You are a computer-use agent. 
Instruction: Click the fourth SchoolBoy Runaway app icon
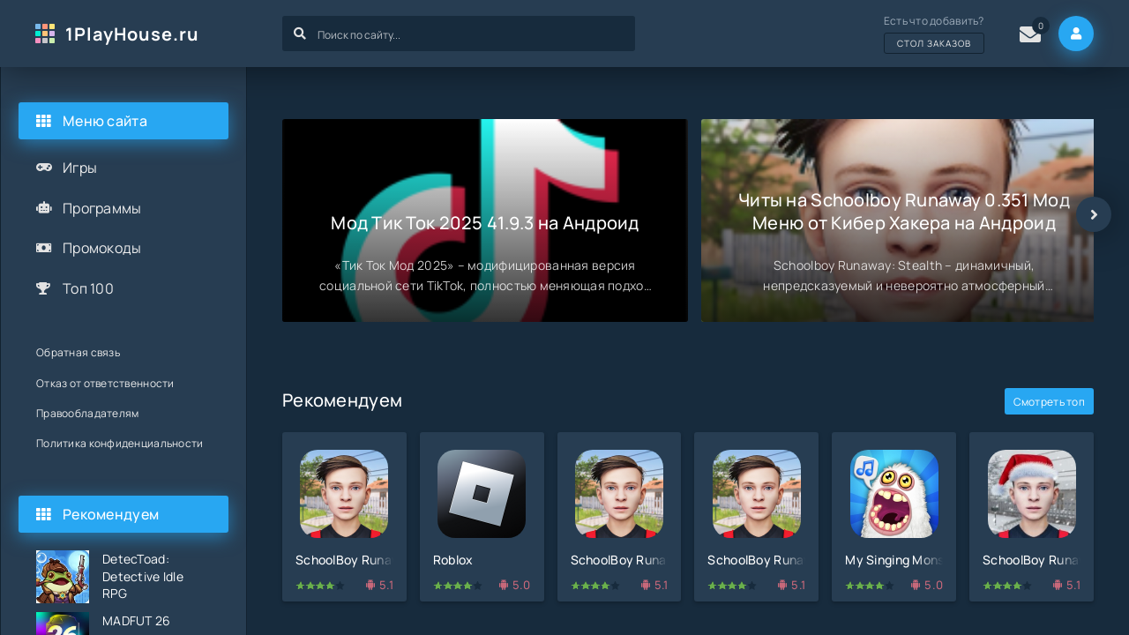coord(757,494)
